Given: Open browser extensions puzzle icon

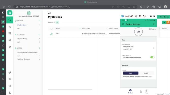Looking at the screenshot, I should (x=141, y=7).
